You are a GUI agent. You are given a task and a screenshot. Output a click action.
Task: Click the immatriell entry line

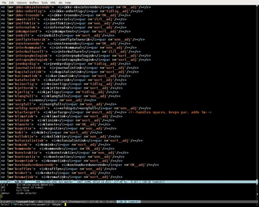(64, 19)
